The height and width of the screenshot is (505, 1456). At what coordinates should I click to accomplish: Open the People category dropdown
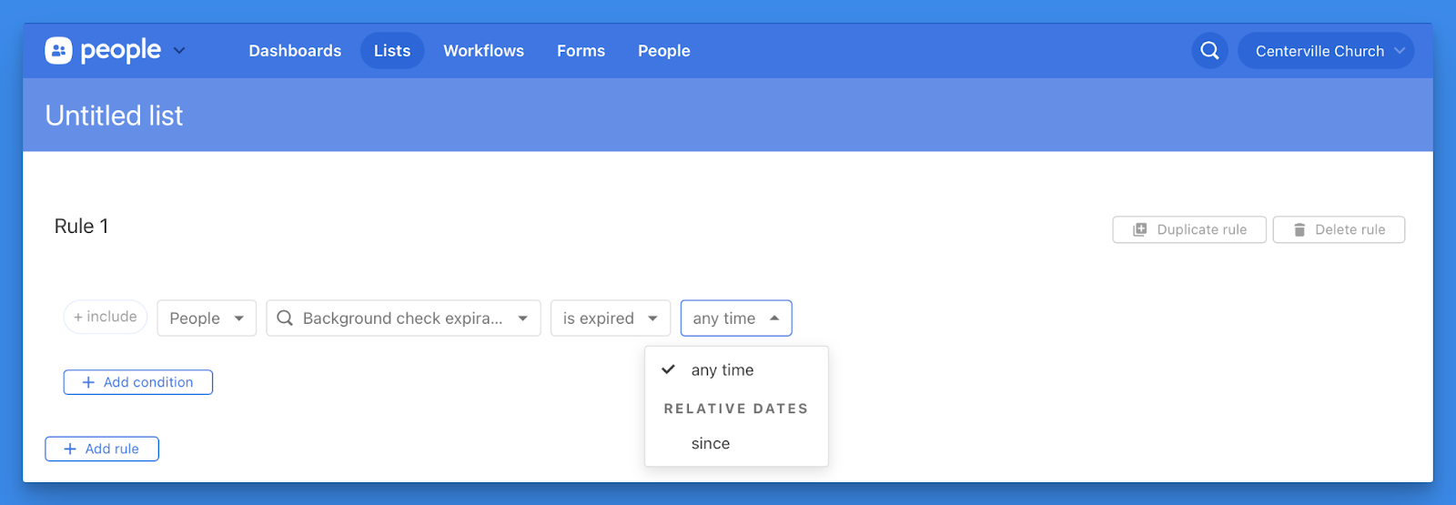click(x=207, y=318)
